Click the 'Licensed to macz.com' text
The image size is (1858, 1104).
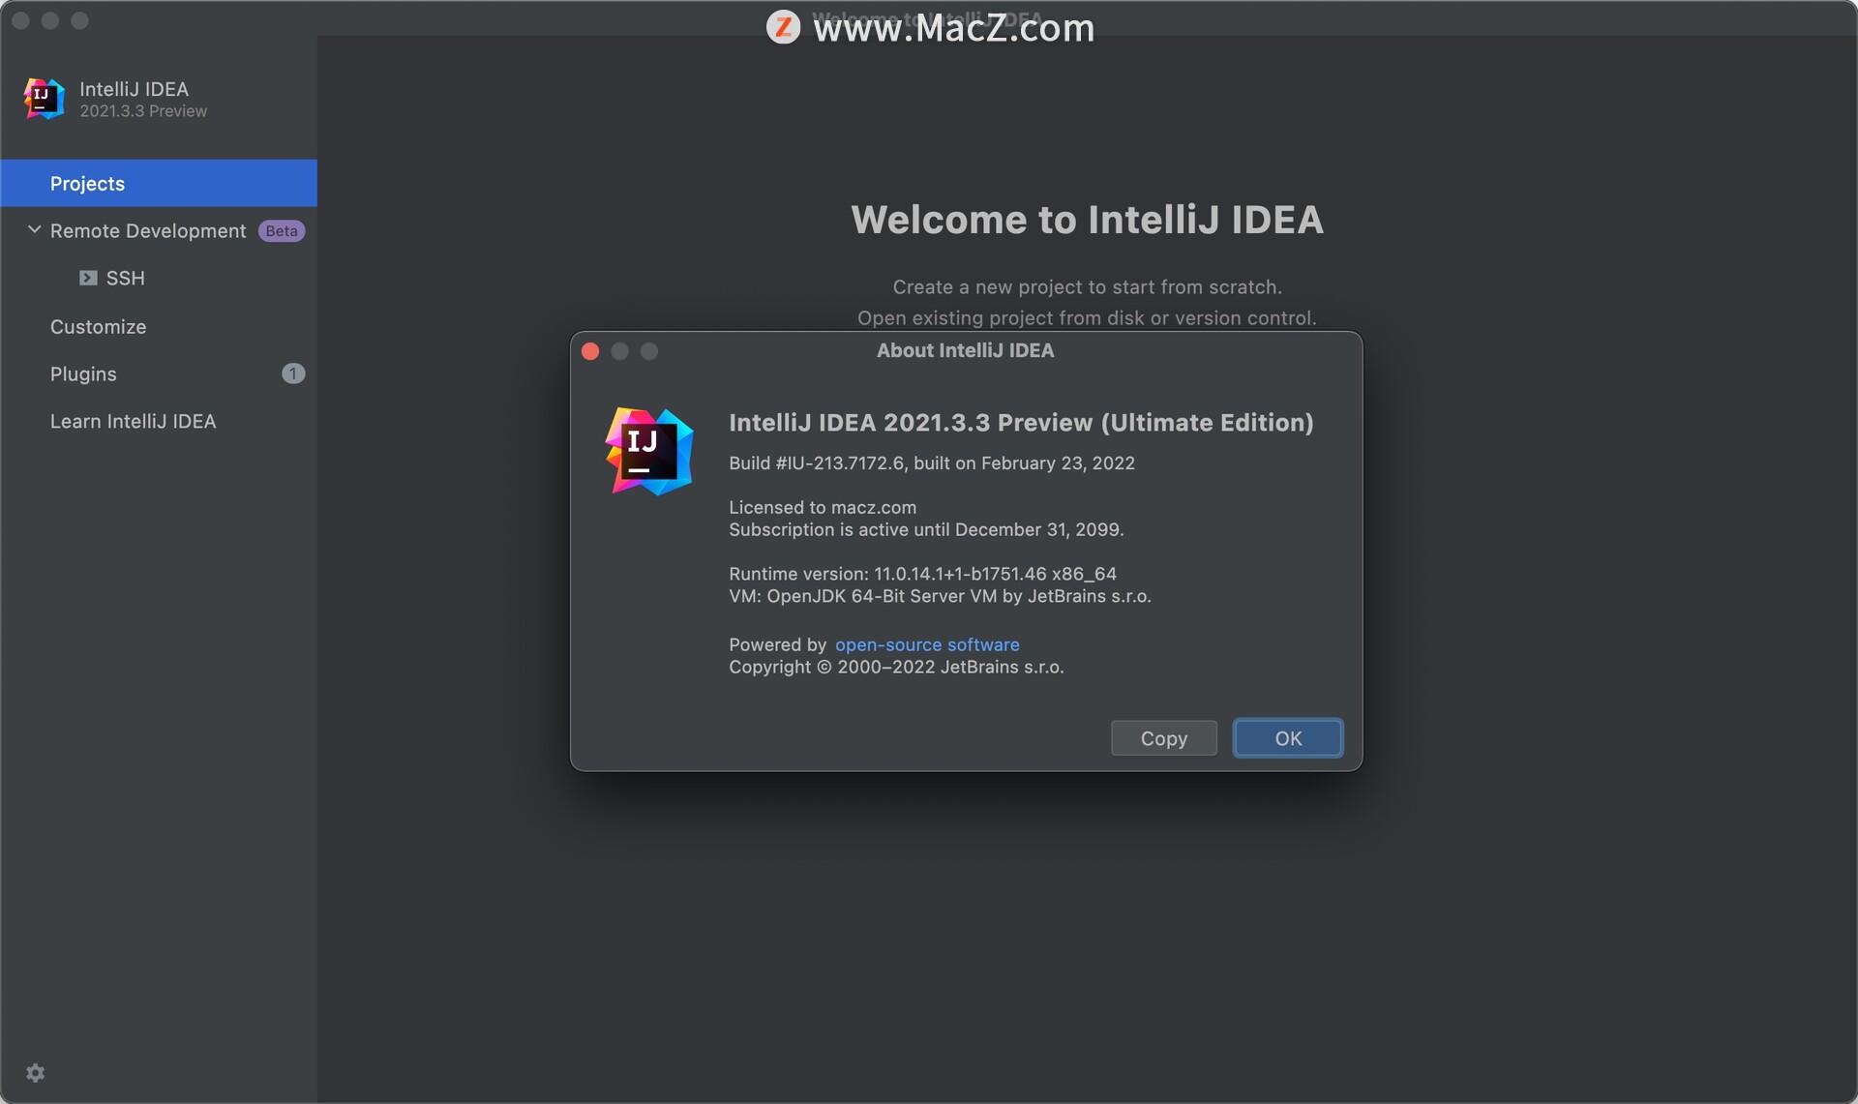point(823,507)
